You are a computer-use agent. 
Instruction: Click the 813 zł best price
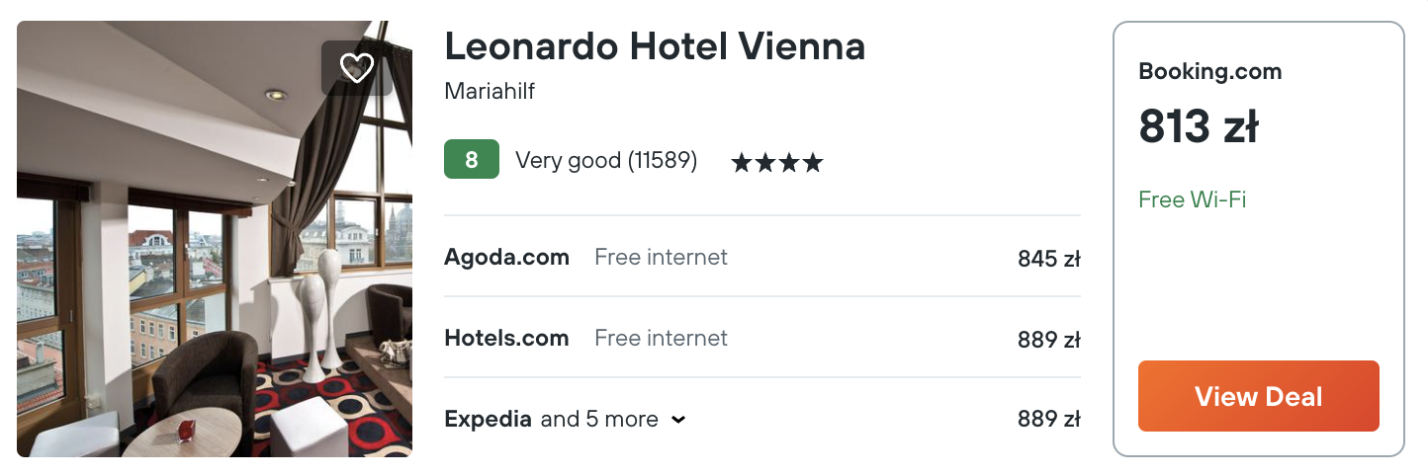click(x=1198, y=126)
